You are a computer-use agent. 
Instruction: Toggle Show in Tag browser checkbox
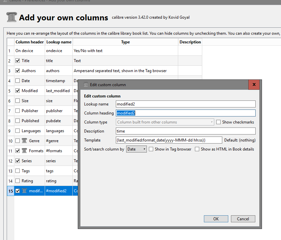[x=151, y=149]
